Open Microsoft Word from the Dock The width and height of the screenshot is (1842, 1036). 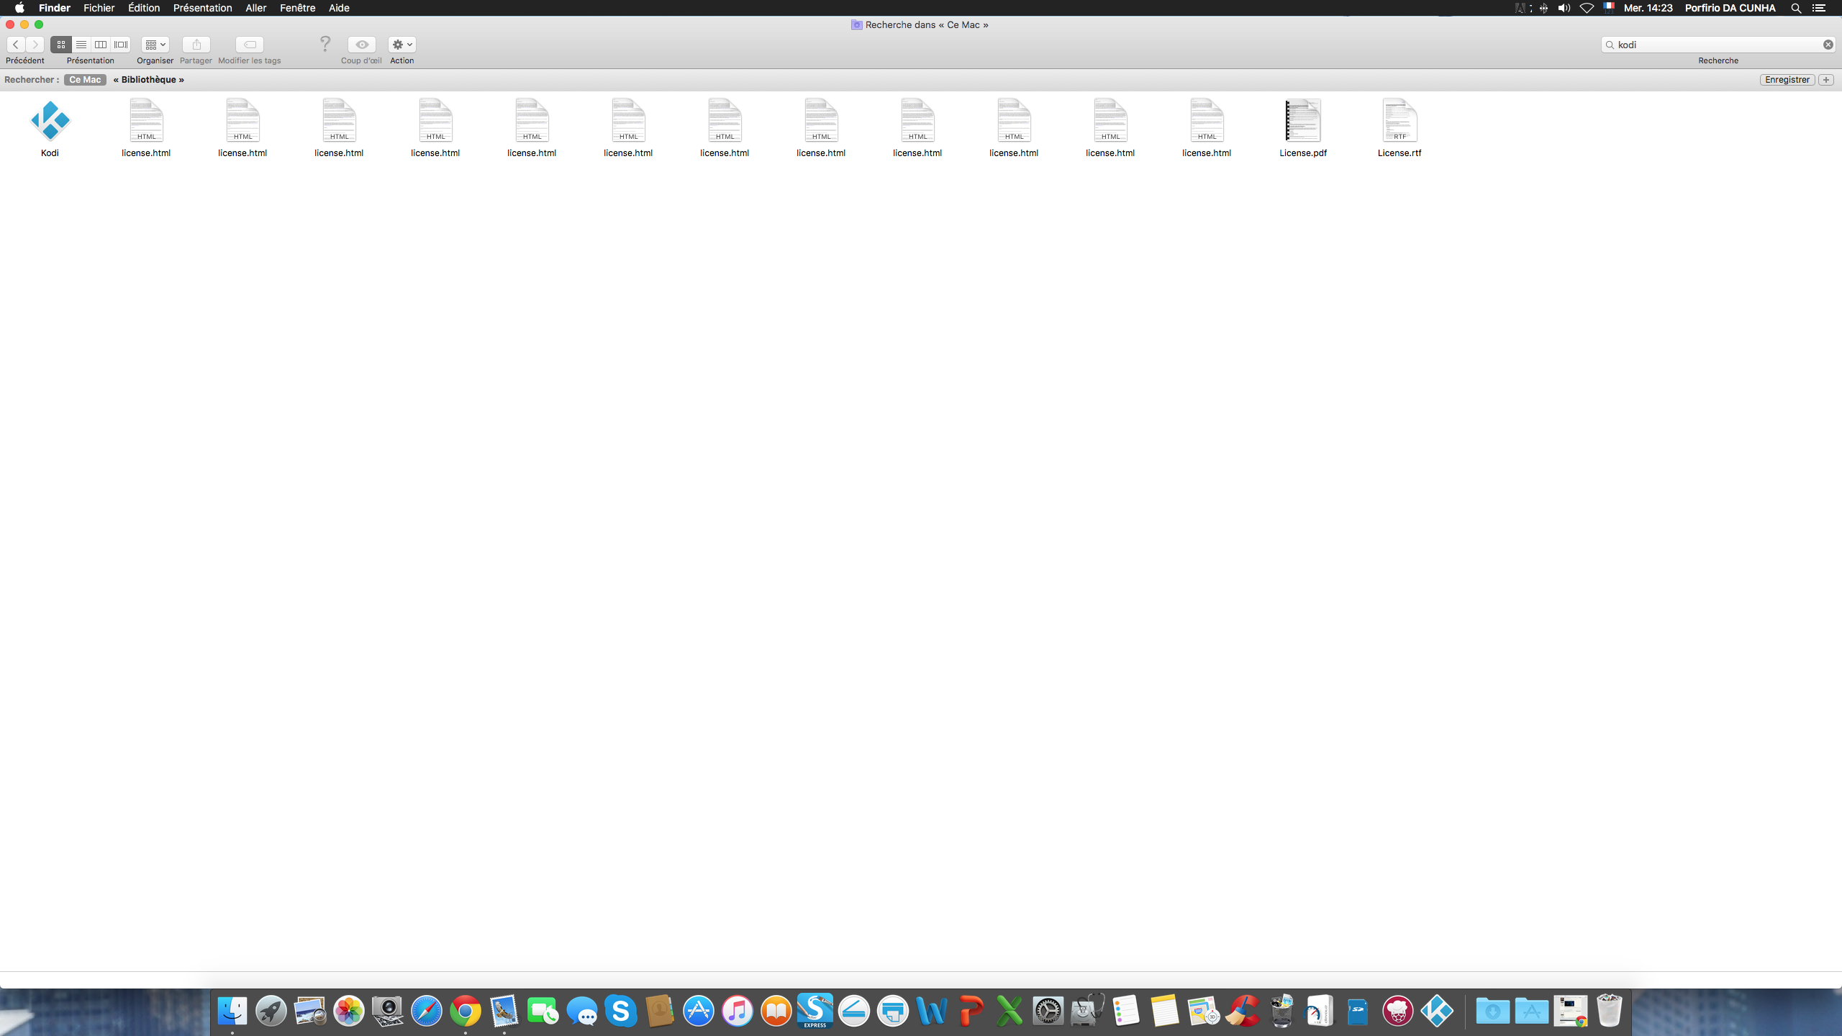(932, 1011)
